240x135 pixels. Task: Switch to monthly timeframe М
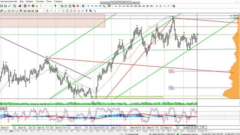point(168,6)
